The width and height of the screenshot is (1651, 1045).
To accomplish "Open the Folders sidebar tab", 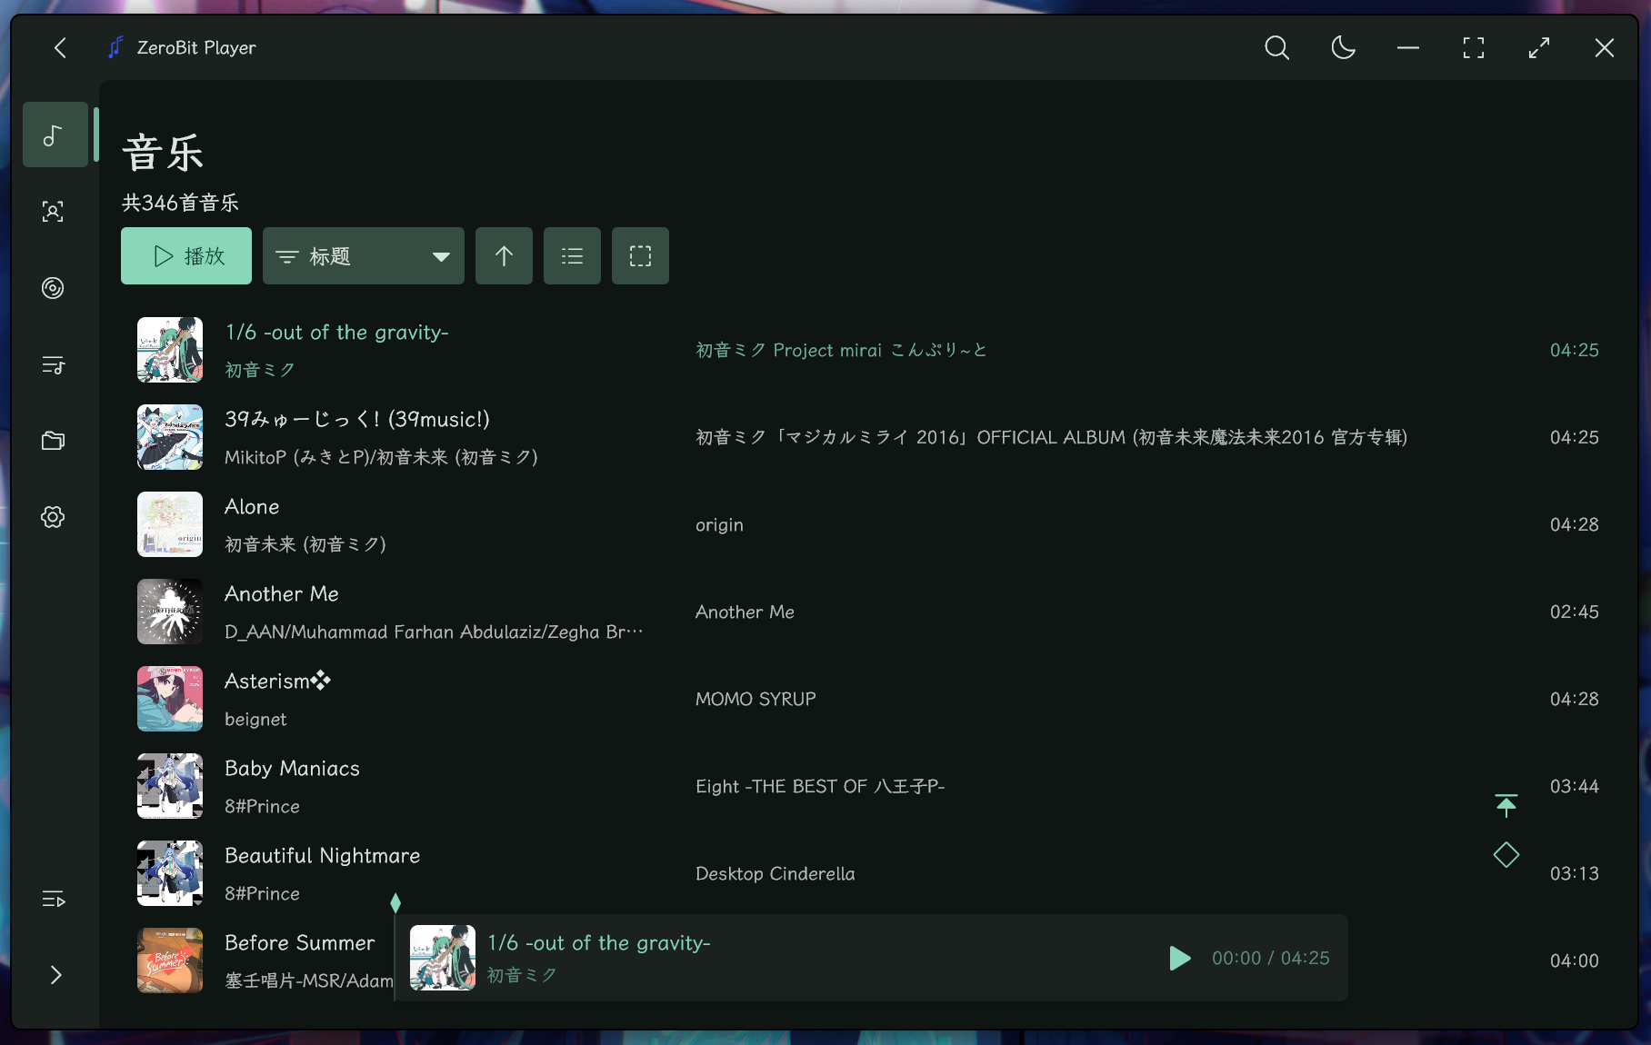I will tap(53, 441).
